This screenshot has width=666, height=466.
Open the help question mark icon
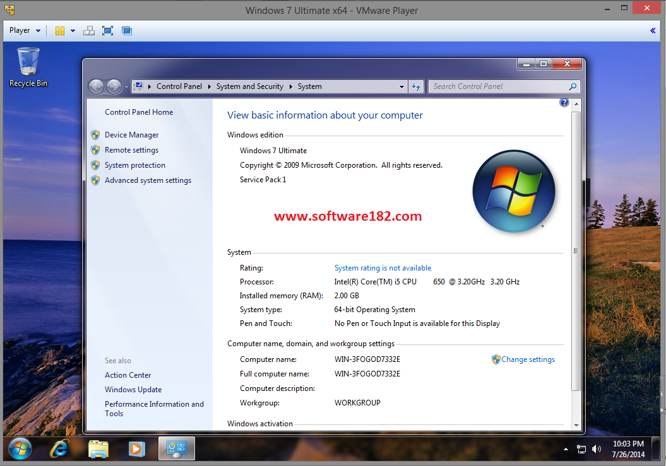[x=564, y=102]
